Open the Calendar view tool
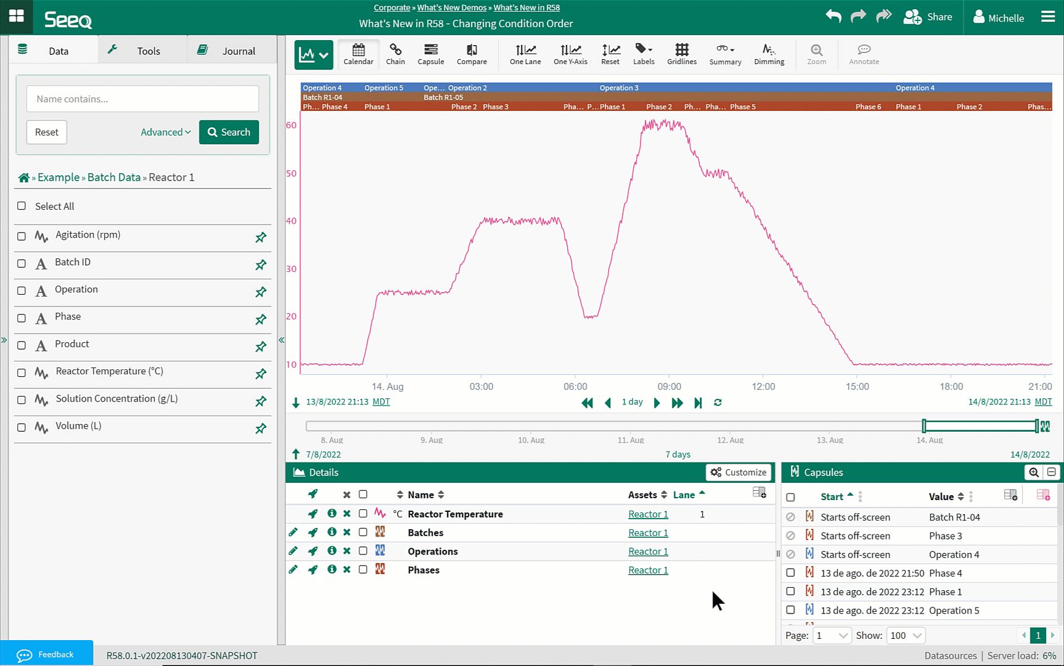This screenshot has width=1064, height=666. click(x=358, y=54)
